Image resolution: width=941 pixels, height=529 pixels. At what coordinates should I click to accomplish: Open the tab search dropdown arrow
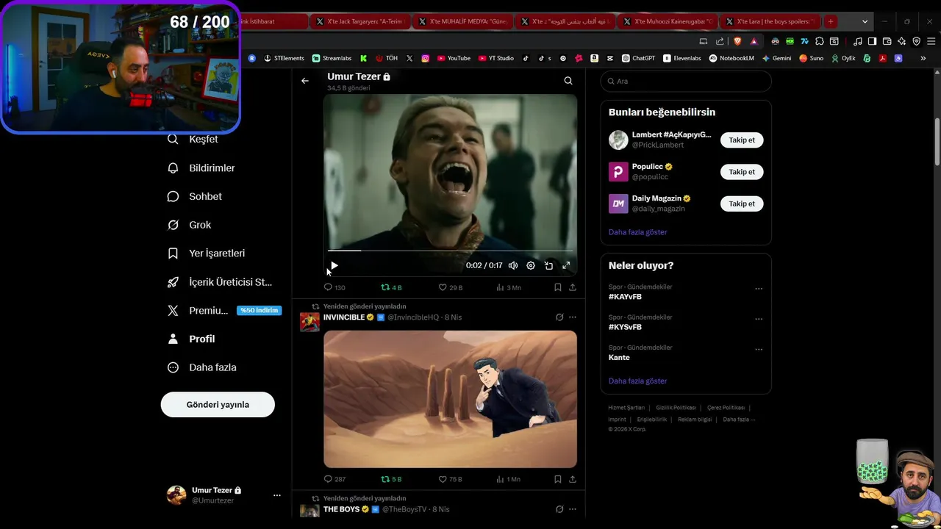click(x=865, y=21)
